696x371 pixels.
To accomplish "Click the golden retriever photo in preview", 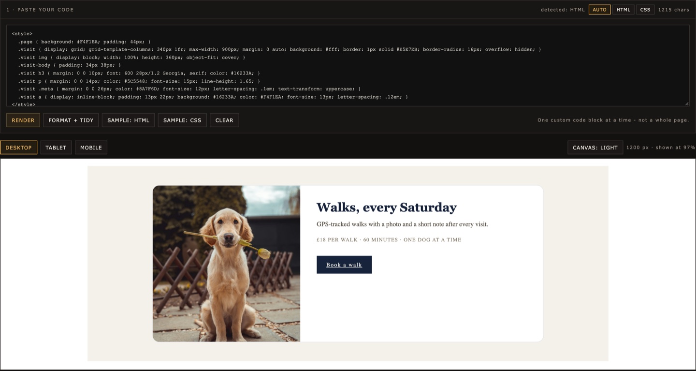I will [x=226, y=264].
